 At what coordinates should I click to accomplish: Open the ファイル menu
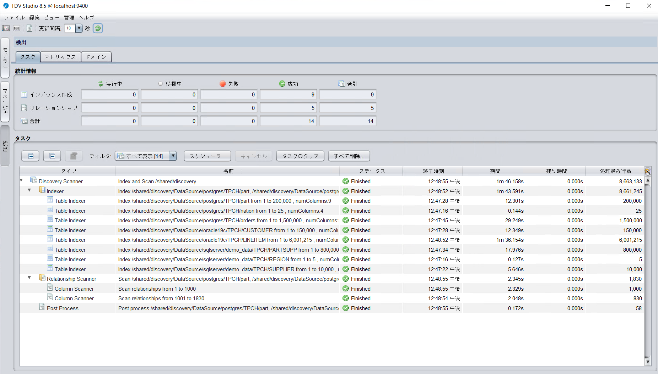coord(15,17)
